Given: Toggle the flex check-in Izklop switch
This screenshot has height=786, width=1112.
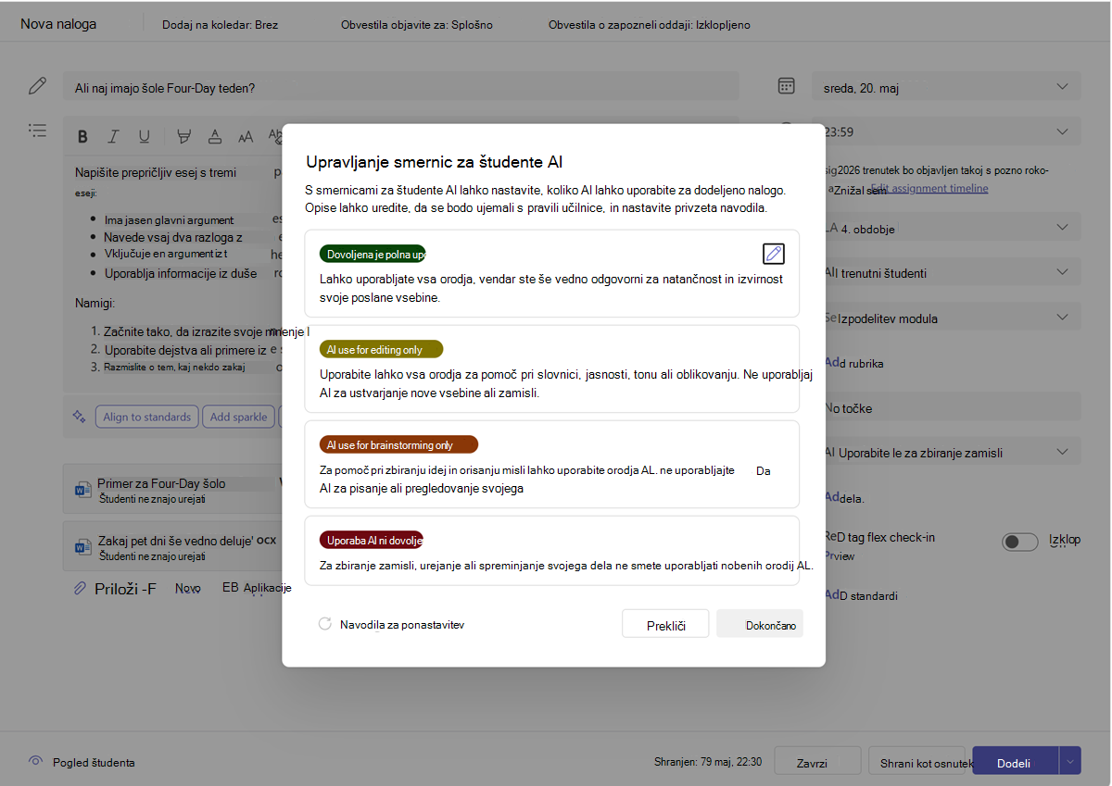Looking at the screenshot, I should [x=1020, y=542].
